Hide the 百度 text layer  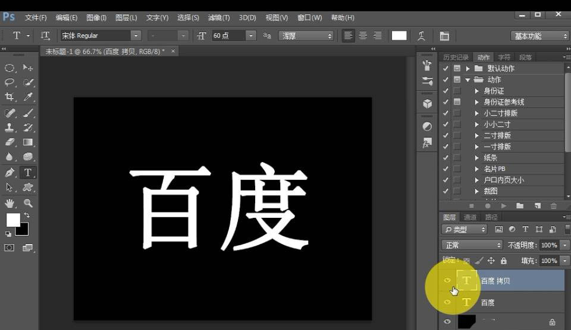[447, 302]
